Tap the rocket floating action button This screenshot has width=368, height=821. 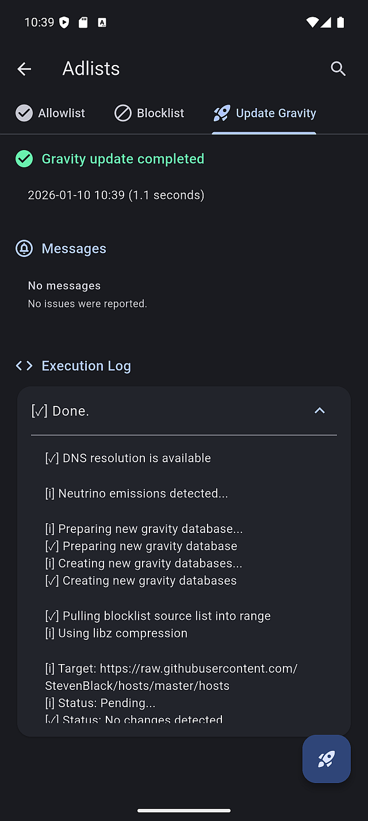tap(327, 758)
